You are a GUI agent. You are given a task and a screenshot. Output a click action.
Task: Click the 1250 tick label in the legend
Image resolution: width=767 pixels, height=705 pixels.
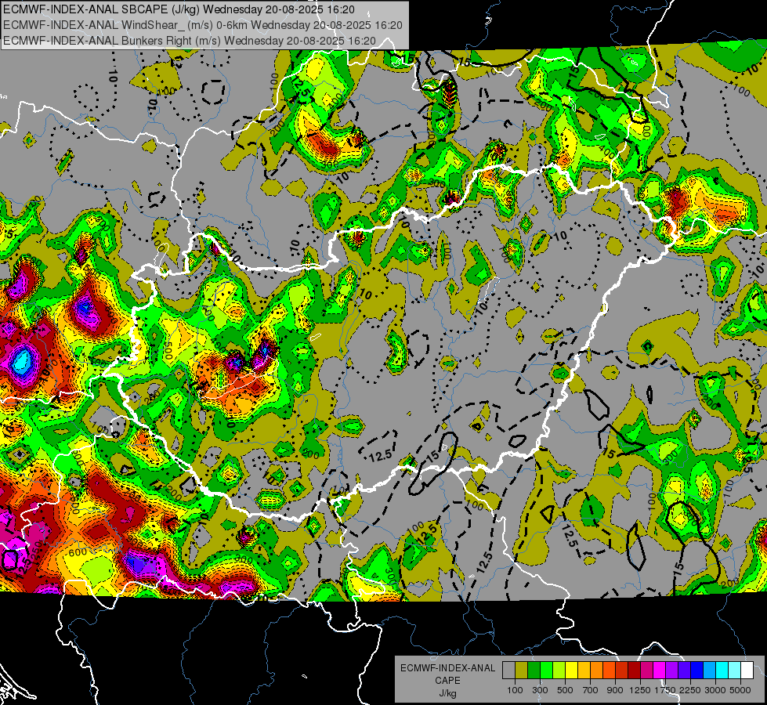640,690
